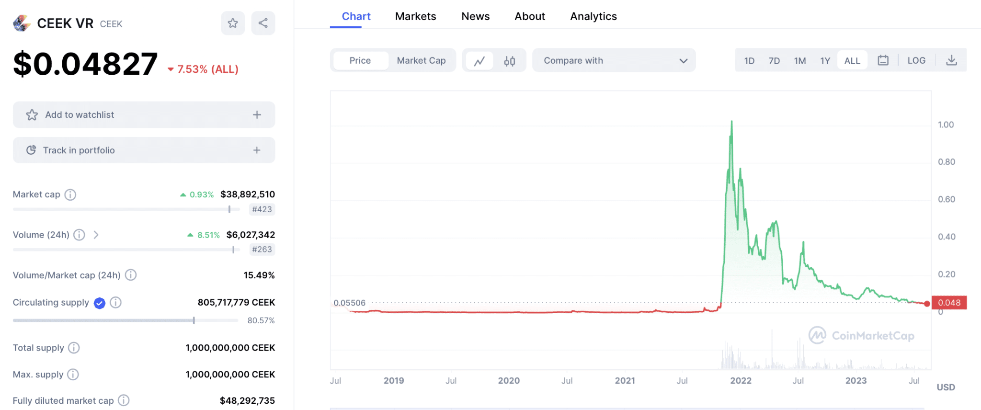Switch to candlestick chart icon
Image resolution: width=981 pixels, height=410 pixels.
click(510, 61)
